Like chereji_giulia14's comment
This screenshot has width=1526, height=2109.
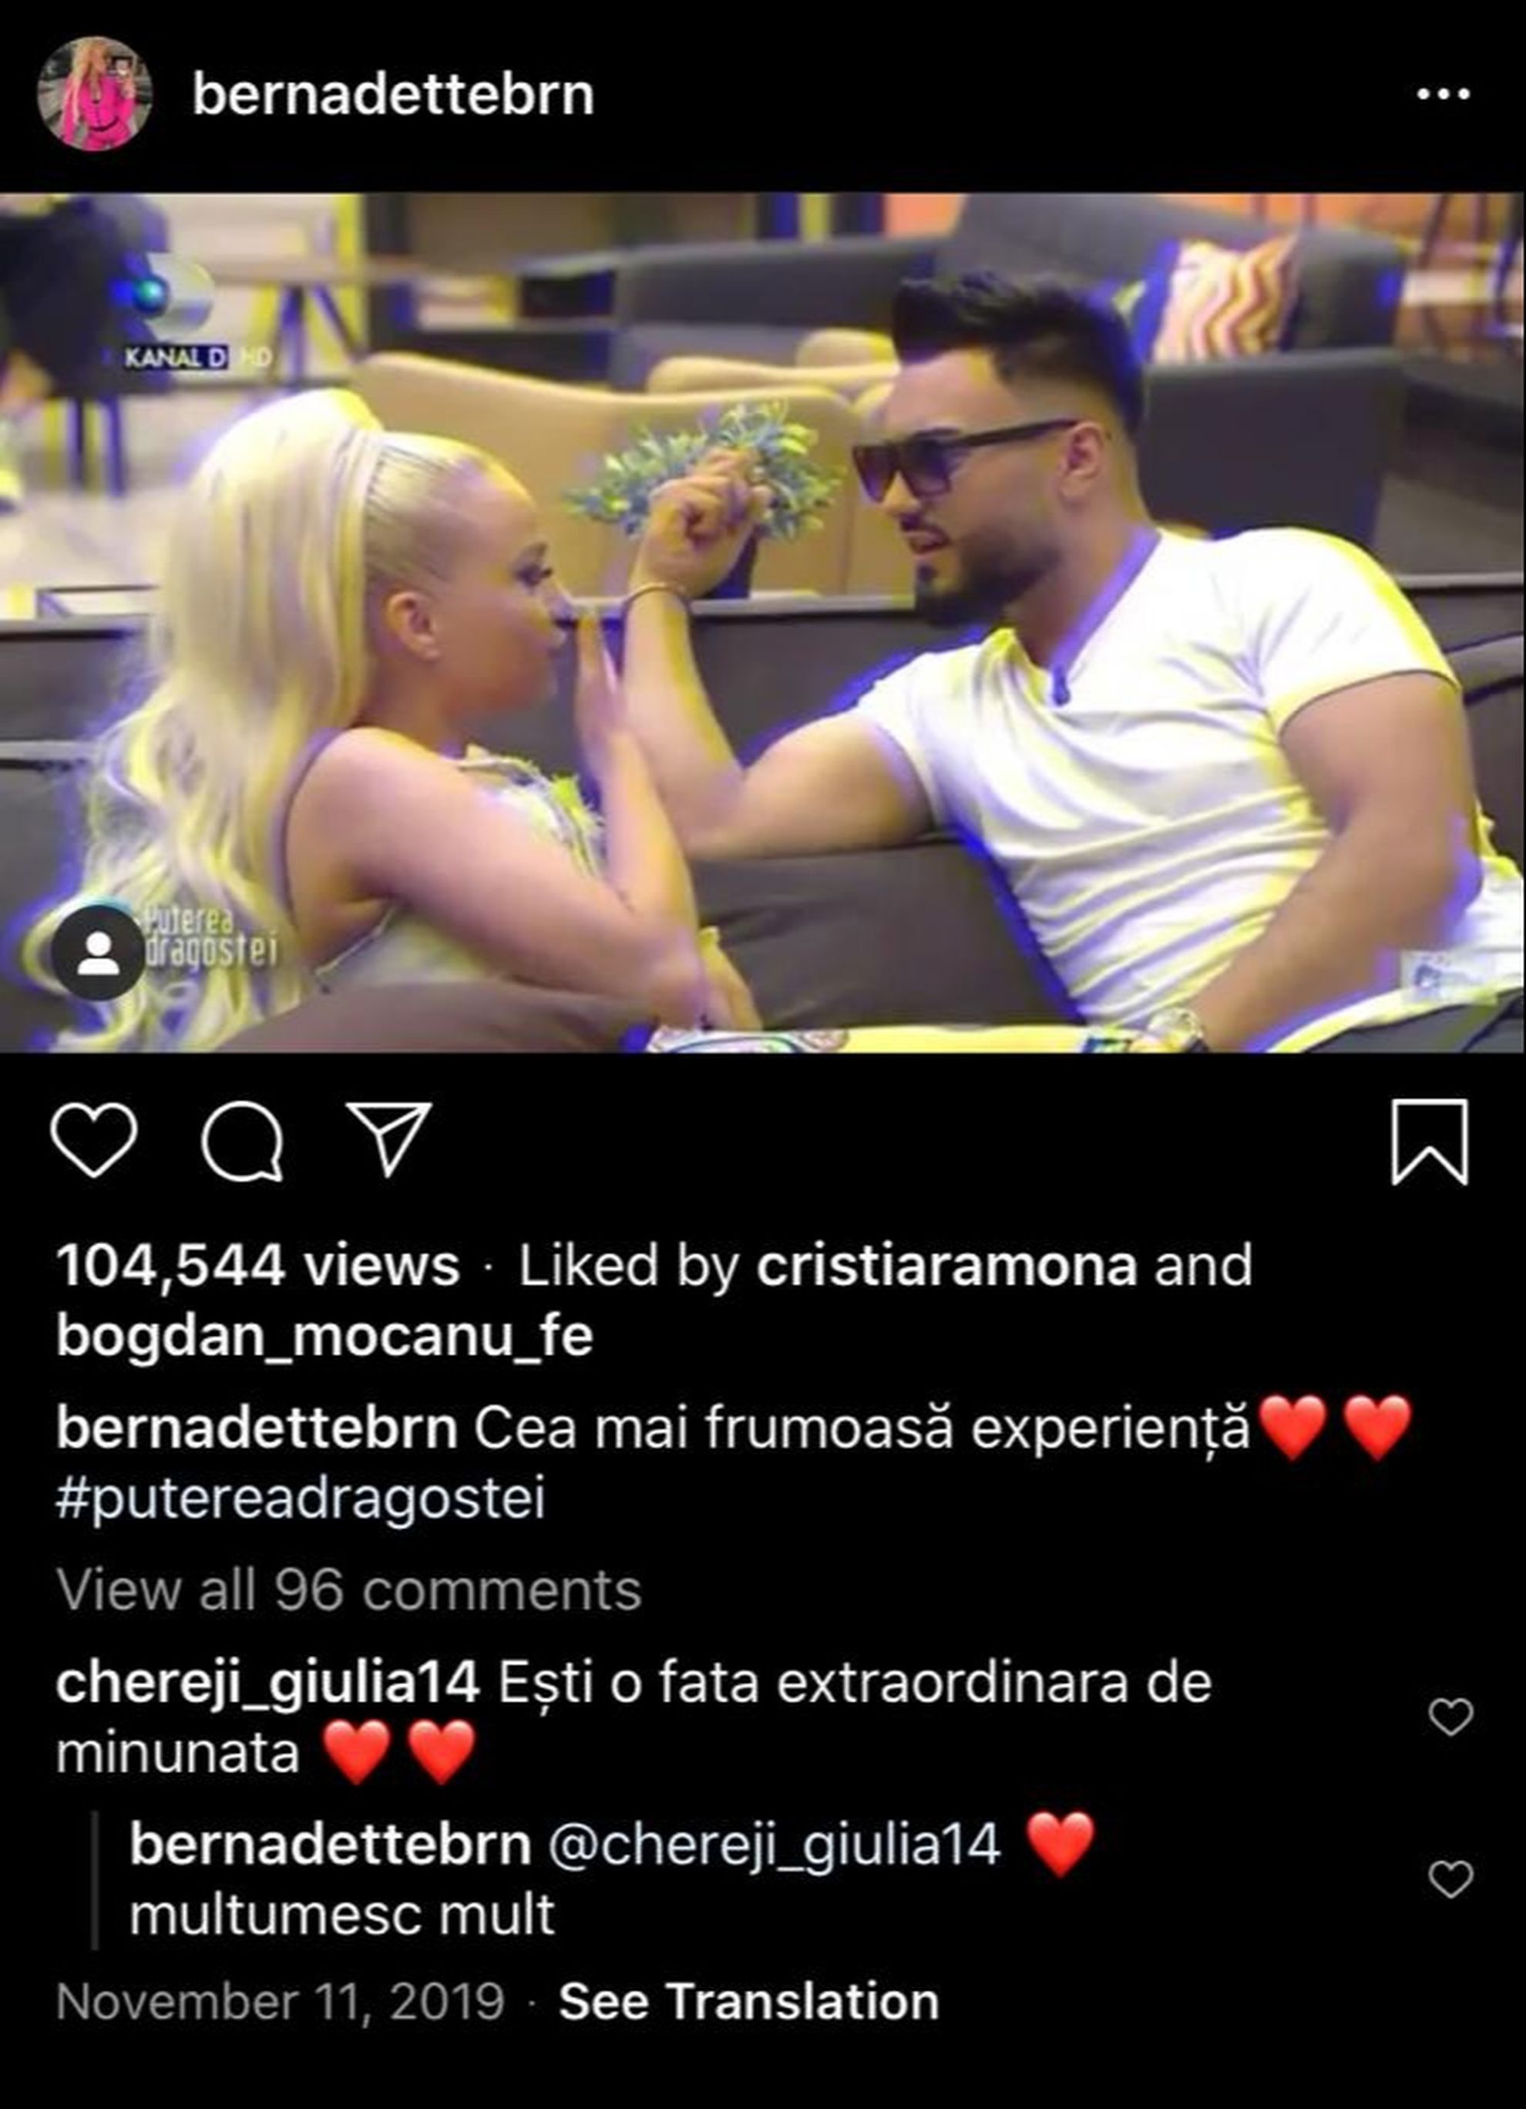click(1450, 1717)
